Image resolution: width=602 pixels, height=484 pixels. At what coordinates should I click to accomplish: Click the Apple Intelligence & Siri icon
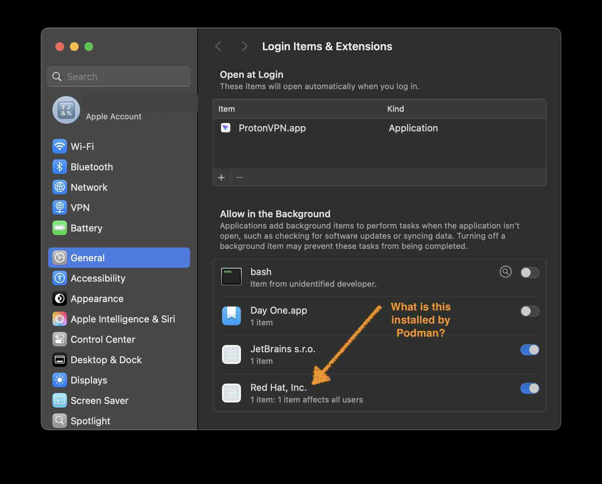(x=60, y=319)
